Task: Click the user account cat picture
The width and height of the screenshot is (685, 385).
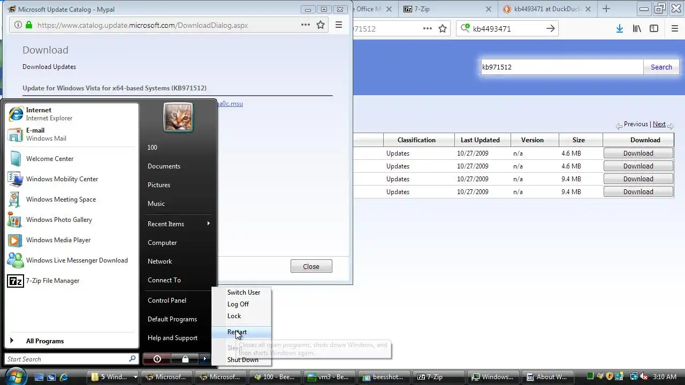Action: [x=178, y=117]
